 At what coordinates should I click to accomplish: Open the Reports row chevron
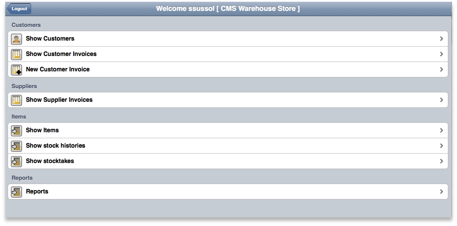442,192
